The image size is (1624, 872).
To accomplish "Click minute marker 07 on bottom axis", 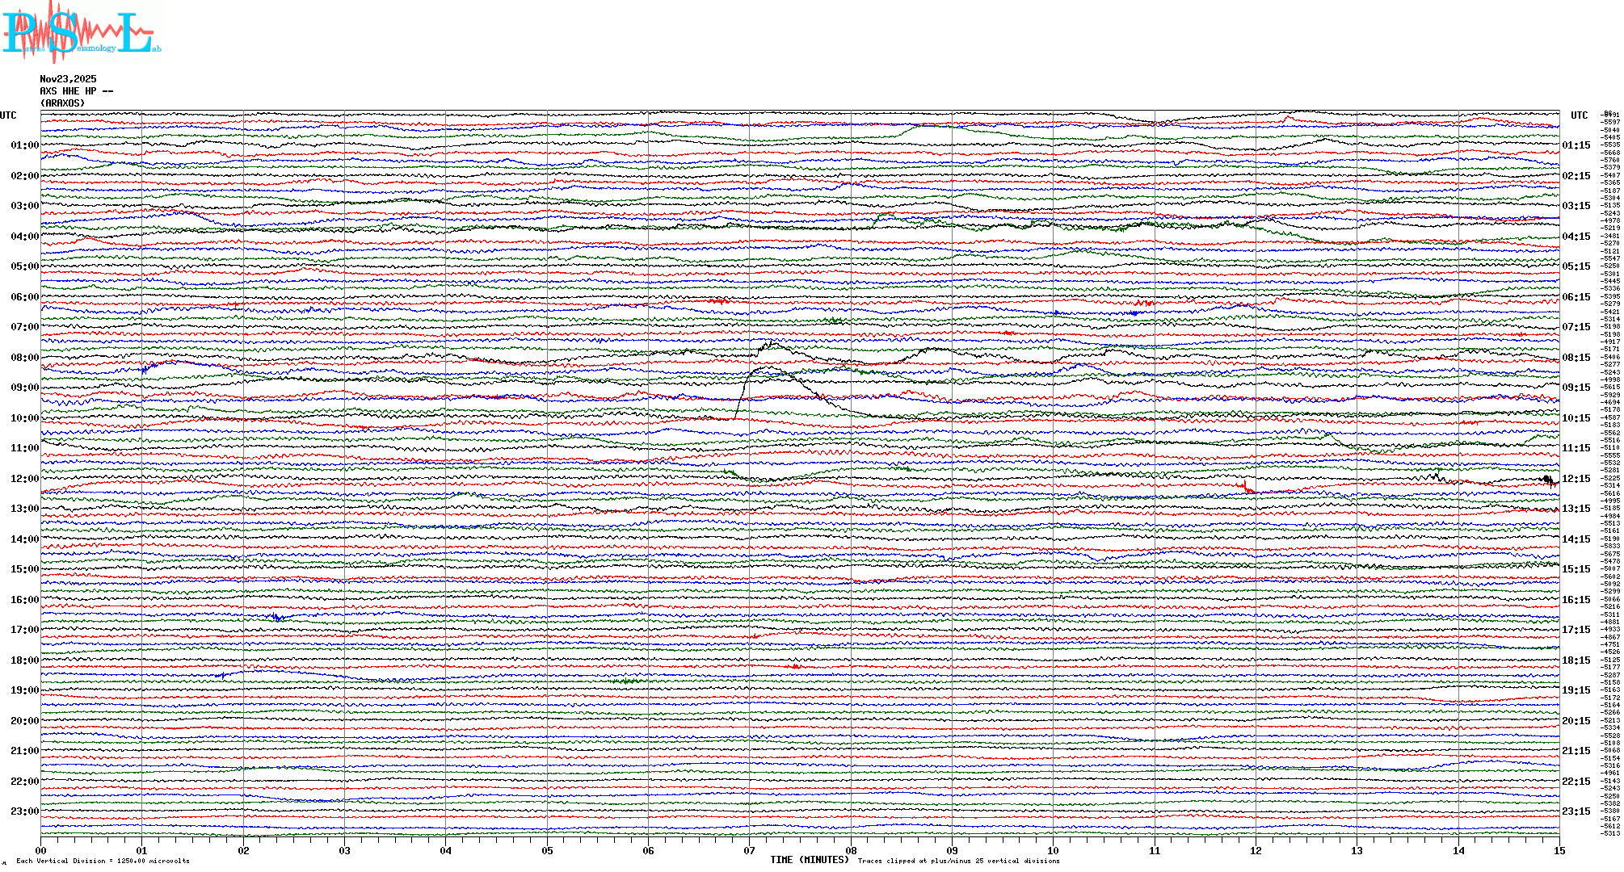I will coord(749,851).
